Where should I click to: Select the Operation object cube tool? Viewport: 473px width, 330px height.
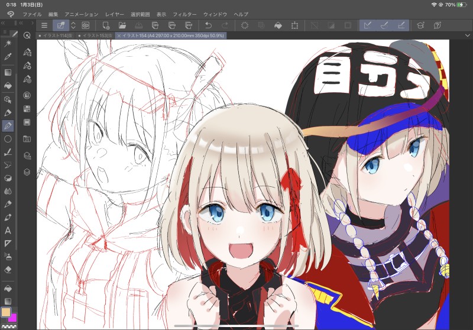[8, 99]
